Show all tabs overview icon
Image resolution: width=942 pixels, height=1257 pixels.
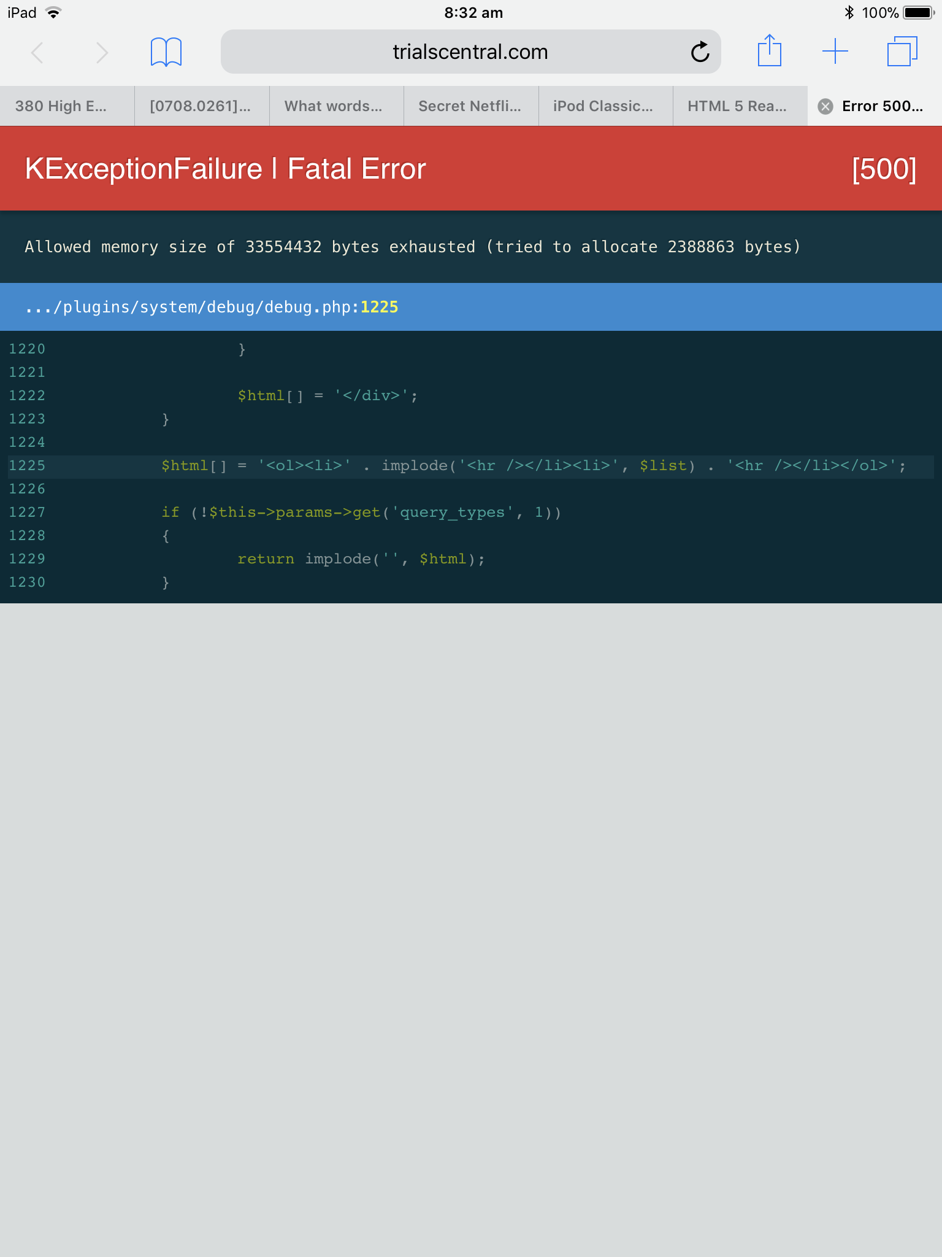click(902, 51)
